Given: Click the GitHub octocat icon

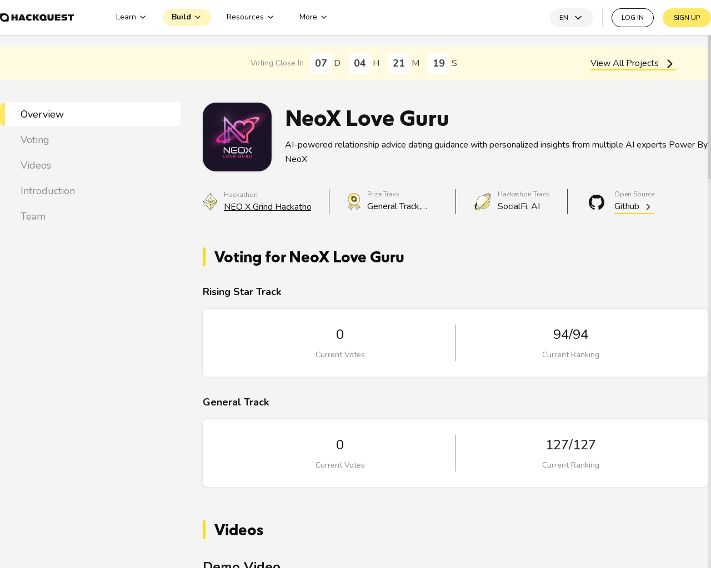Looking at the screenshot, I should (597, 202).
